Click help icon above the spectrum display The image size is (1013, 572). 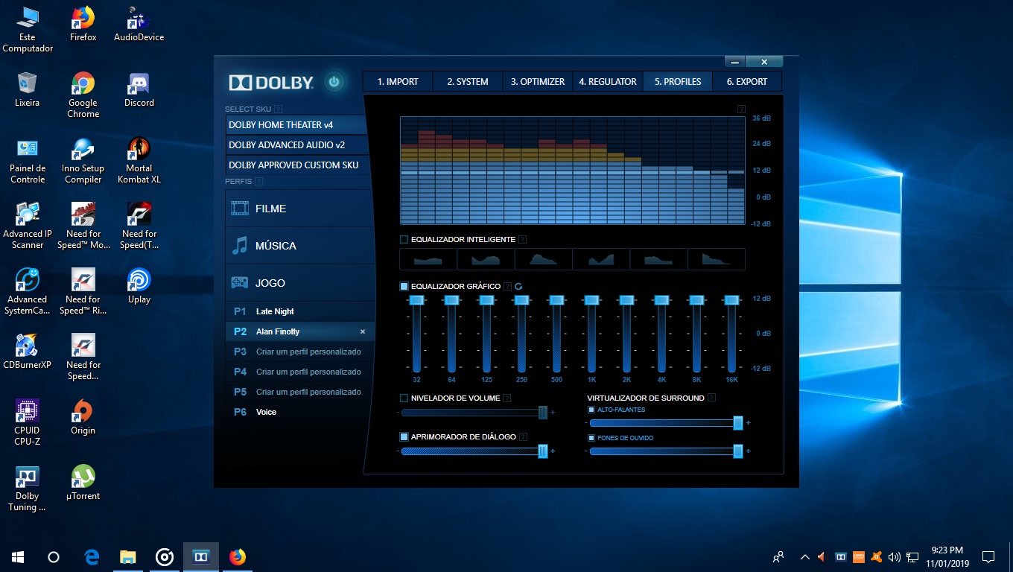[x=741, y=109]
